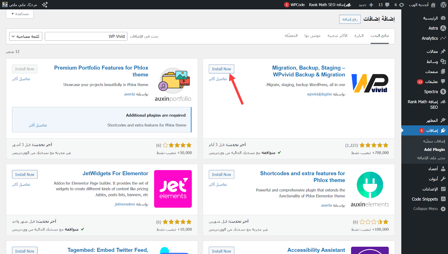Switch to the نتائج البحث tab
Viewport: 448px width, 254px height.
(x=380, y=36)
